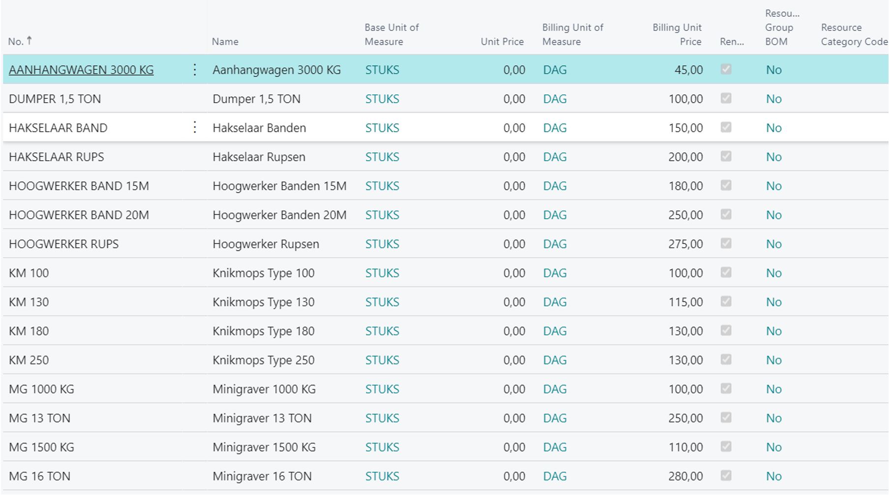Viewport: 891px width, 495px height.
Task: Click the Base Unit of Measure header
Action: pyautogui.click(x=391, y=34)
